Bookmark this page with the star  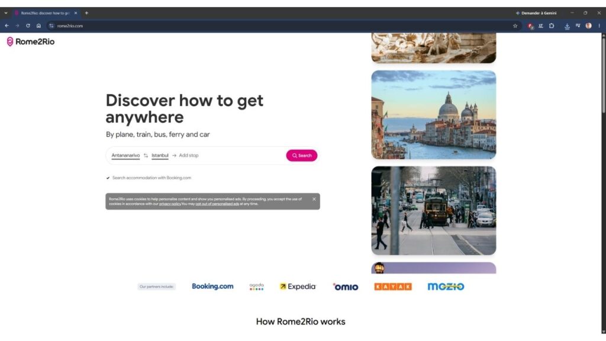point(515,26)
